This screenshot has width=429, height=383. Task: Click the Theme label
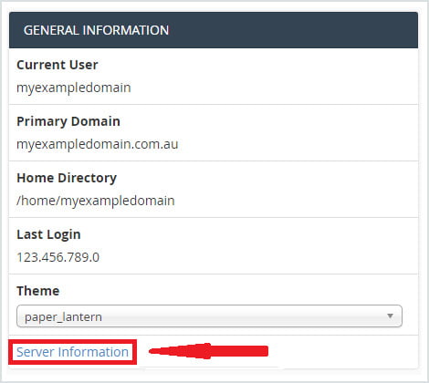(38, 291)
